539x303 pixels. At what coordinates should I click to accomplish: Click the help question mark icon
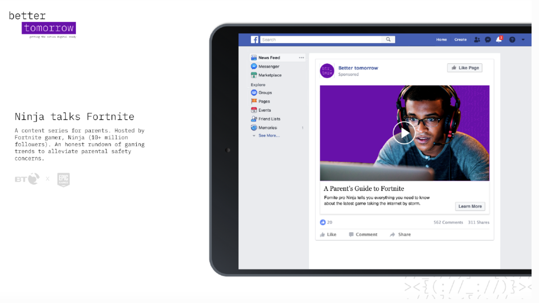click(x=512, y=40)
